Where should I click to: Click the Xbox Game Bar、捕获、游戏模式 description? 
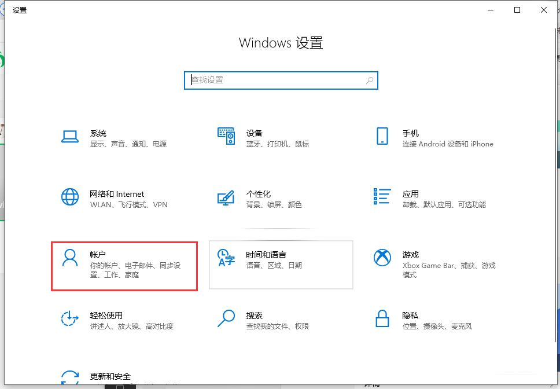[x=449, y=270]
